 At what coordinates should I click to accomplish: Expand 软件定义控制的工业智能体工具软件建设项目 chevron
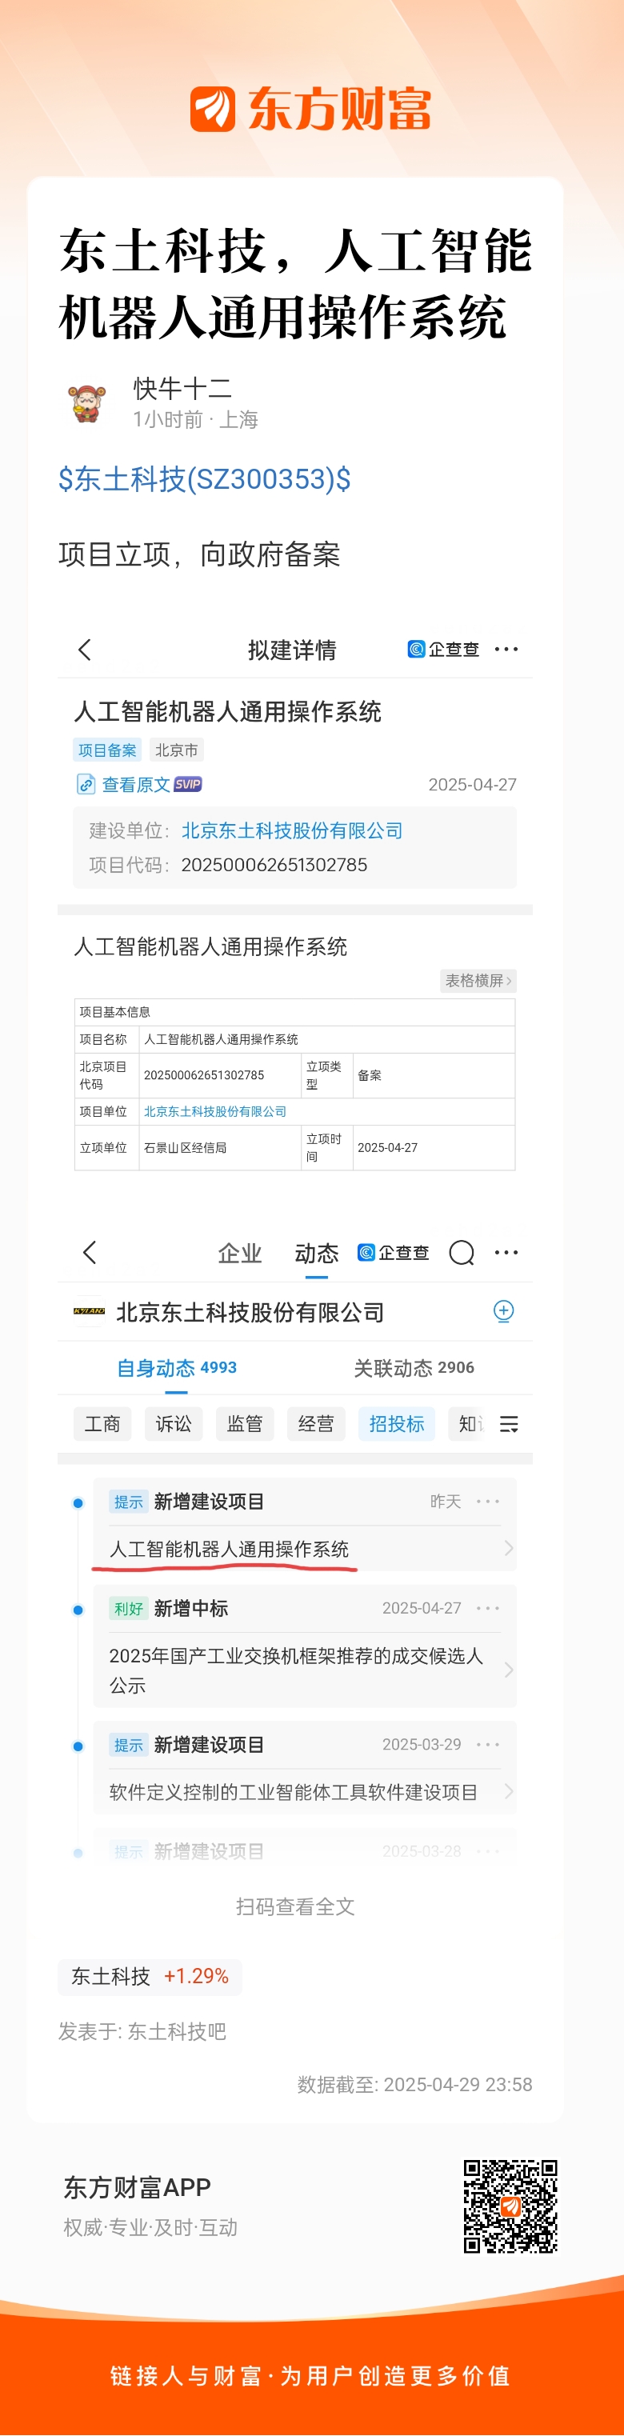(509, 1792)
